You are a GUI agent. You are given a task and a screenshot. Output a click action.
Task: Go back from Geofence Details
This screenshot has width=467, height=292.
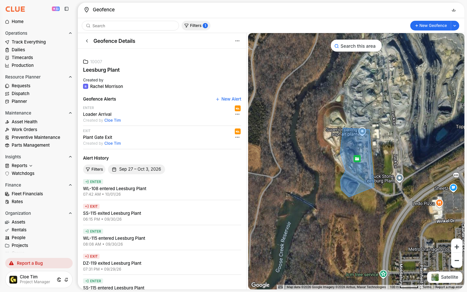[x=87, y=41]
